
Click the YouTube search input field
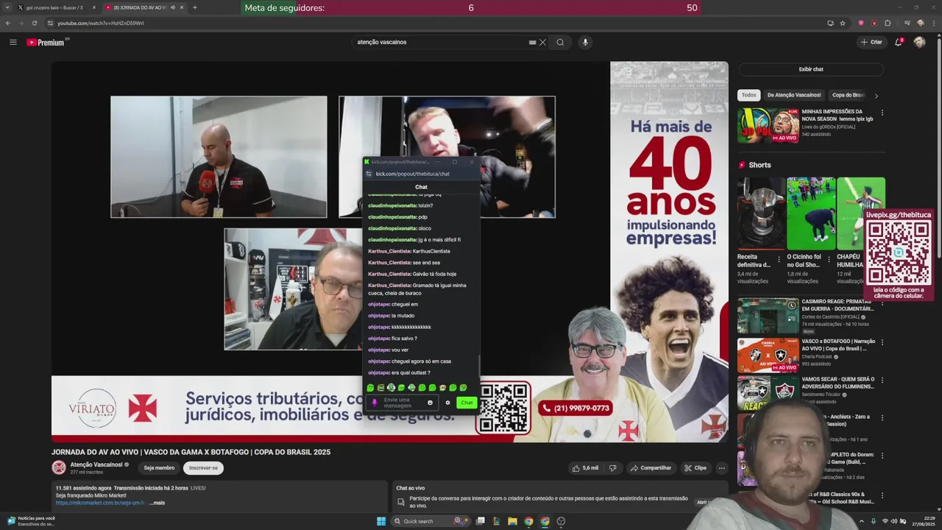pyautogui.click(x=440, y=42)
